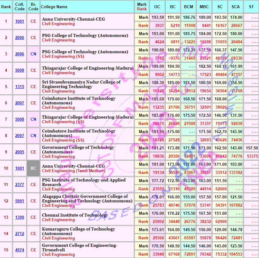The width and height of the screenshot is (259, 258).
Task: Click college code 2712 link
Action: tap(20, 234)
